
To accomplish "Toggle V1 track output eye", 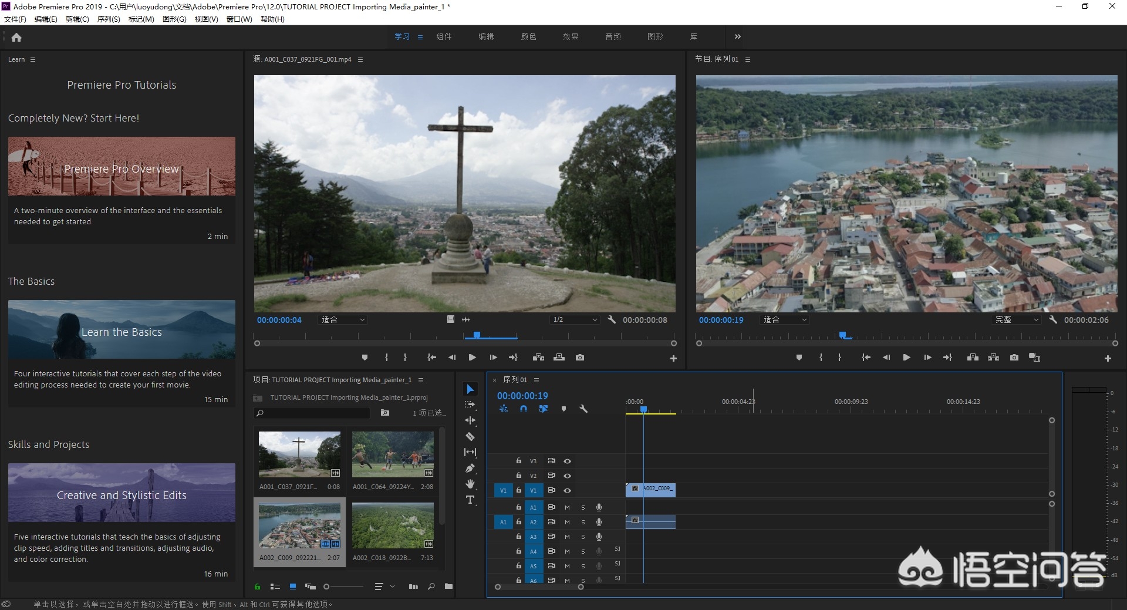I will tap(567, 490).
